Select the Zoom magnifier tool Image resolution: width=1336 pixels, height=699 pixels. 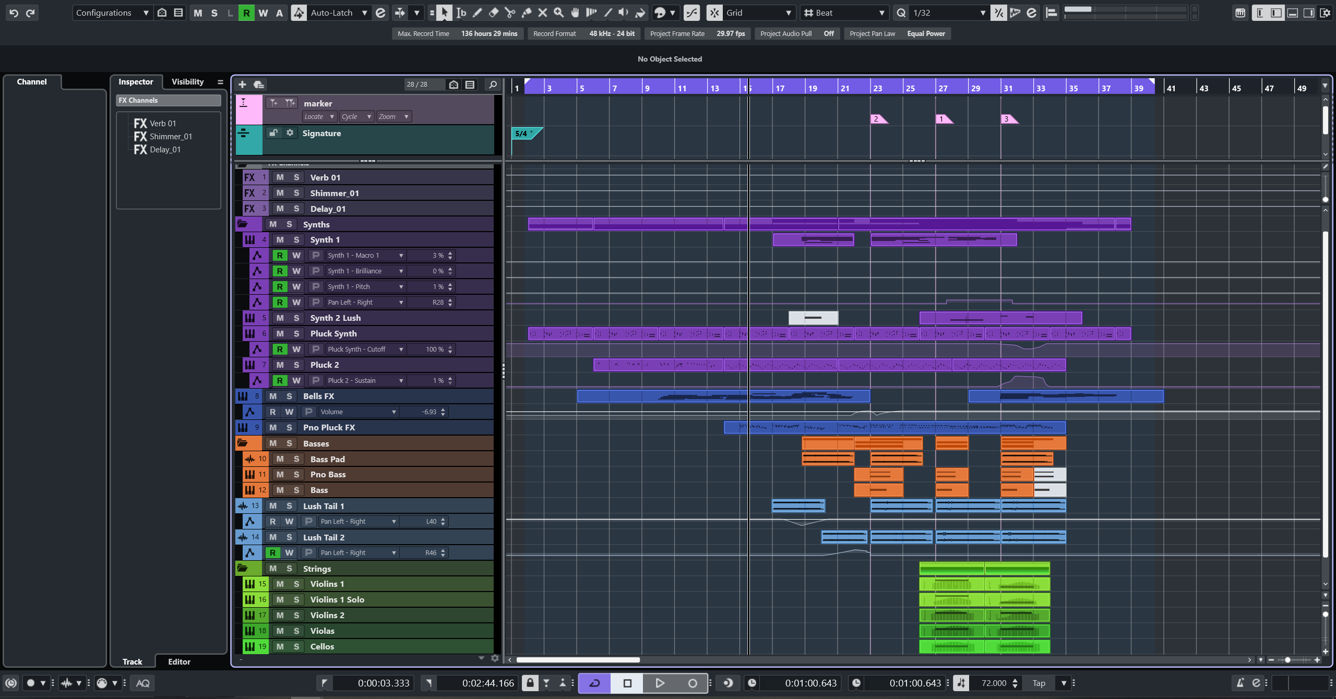coord(559,13)
